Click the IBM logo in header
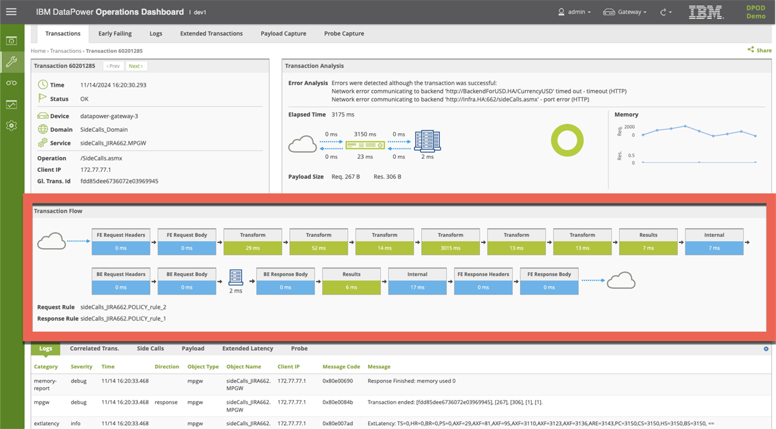This screenshot has width=776, height=429. [706, 12]
